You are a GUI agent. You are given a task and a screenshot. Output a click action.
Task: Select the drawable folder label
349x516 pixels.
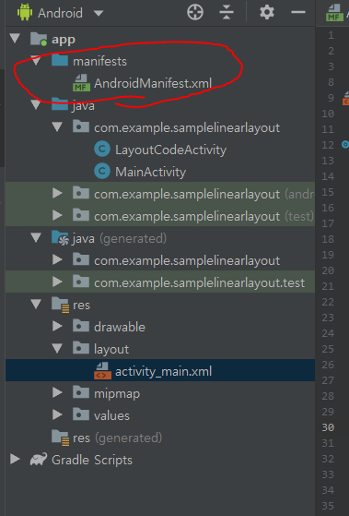coord(119,327)
